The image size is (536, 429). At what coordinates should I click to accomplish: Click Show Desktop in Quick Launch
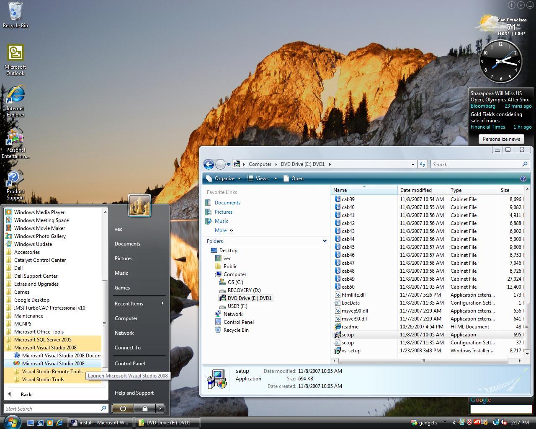tap(31, 423)
